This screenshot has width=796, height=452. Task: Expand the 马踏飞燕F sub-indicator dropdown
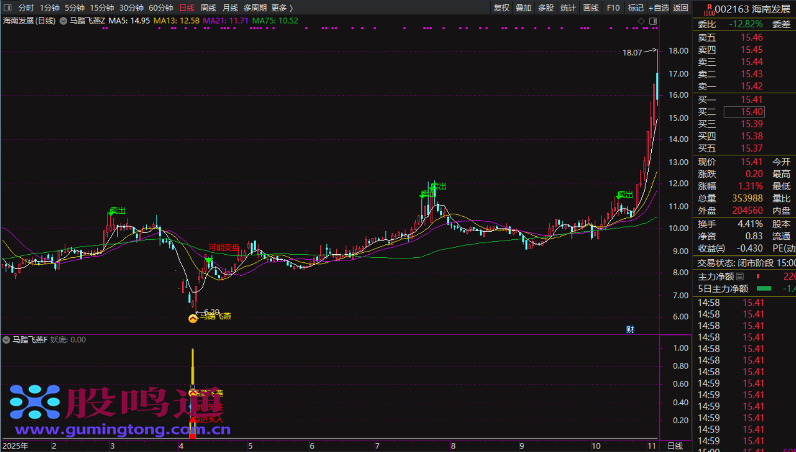[x=6, y=340]
